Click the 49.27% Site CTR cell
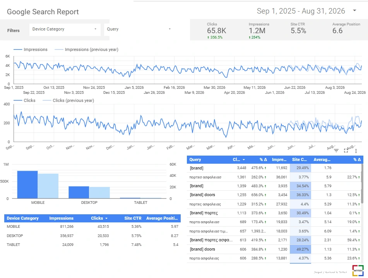 pyautogui.click(x=300, y=249)
